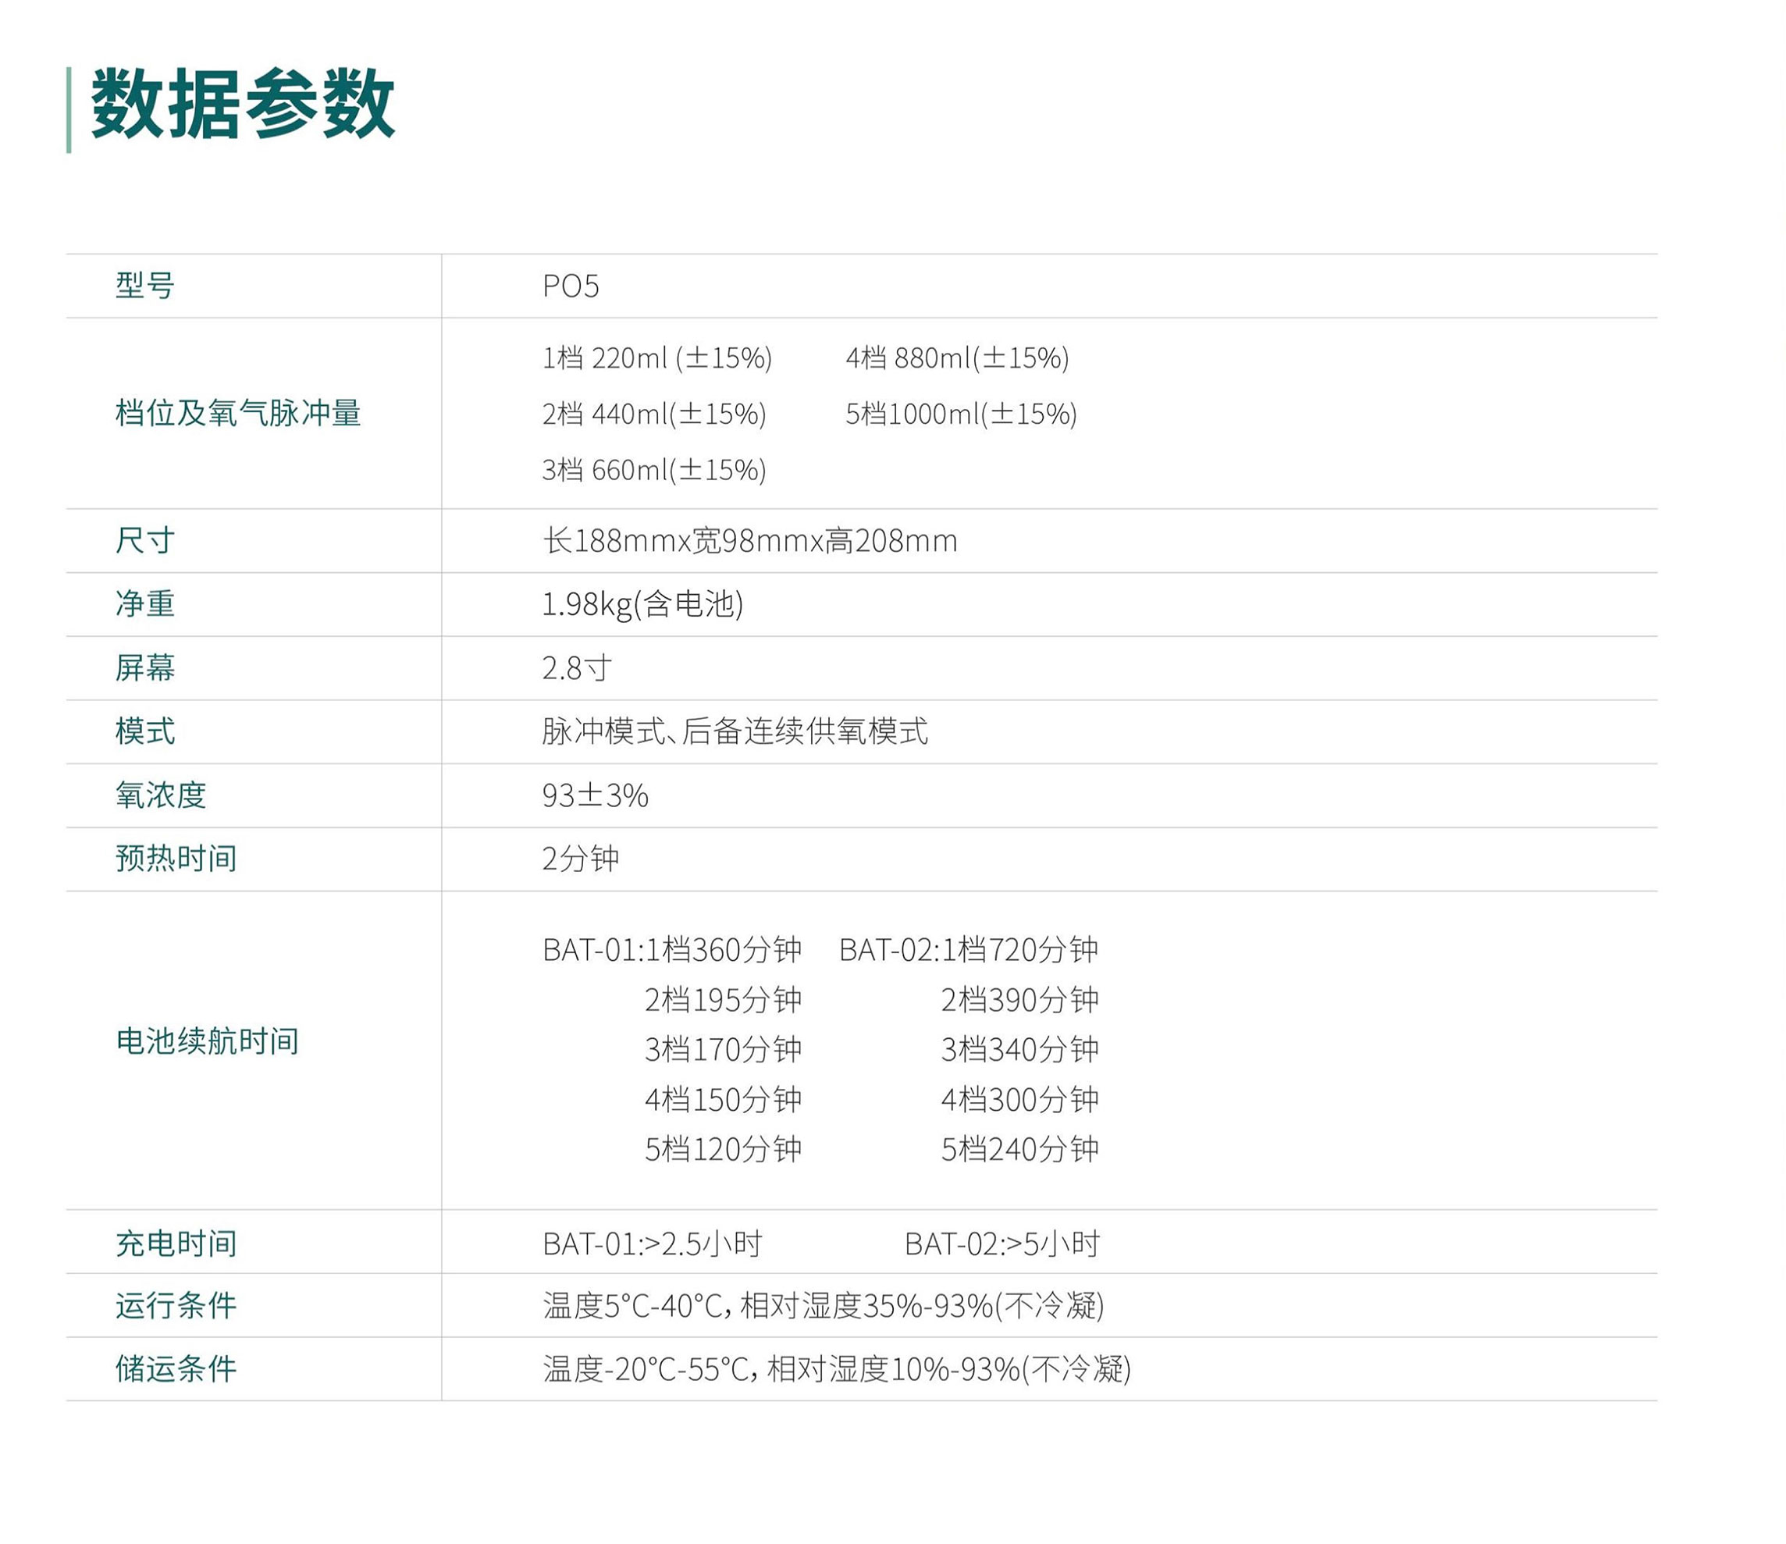Click the 5档240分钟 battery entry
Image resolution: width=1786 pixels, height=1544 pixels.
1019,1149
